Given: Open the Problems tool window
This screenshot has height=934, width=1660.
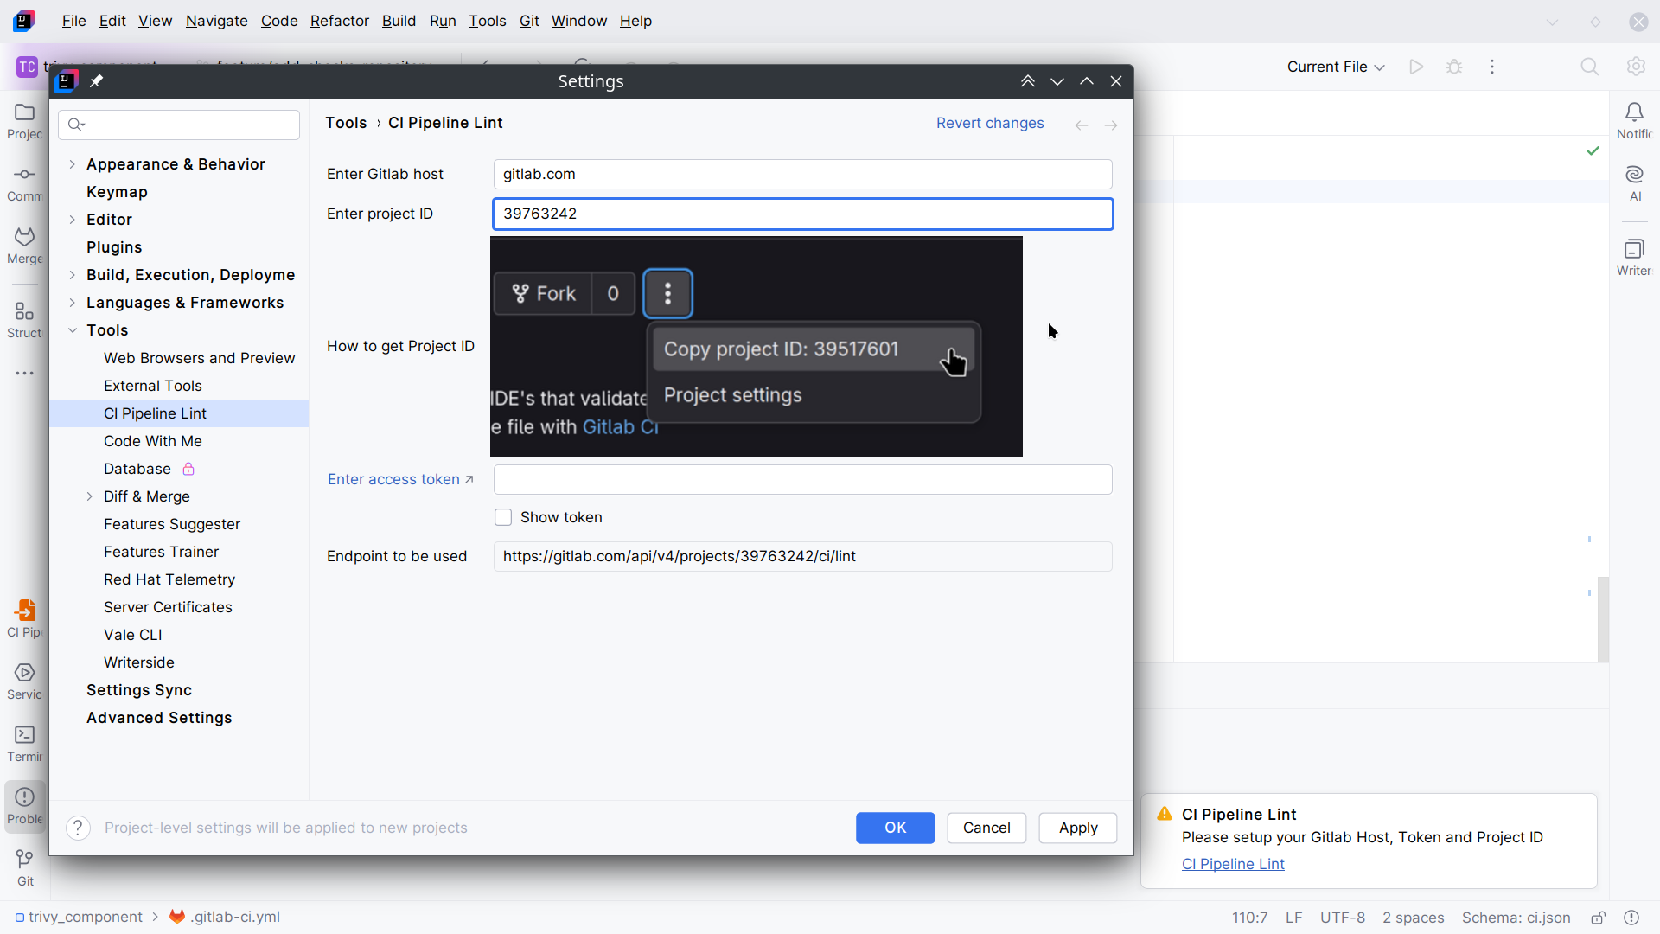Looking at the screenshot, I should (x=24, y=806).
